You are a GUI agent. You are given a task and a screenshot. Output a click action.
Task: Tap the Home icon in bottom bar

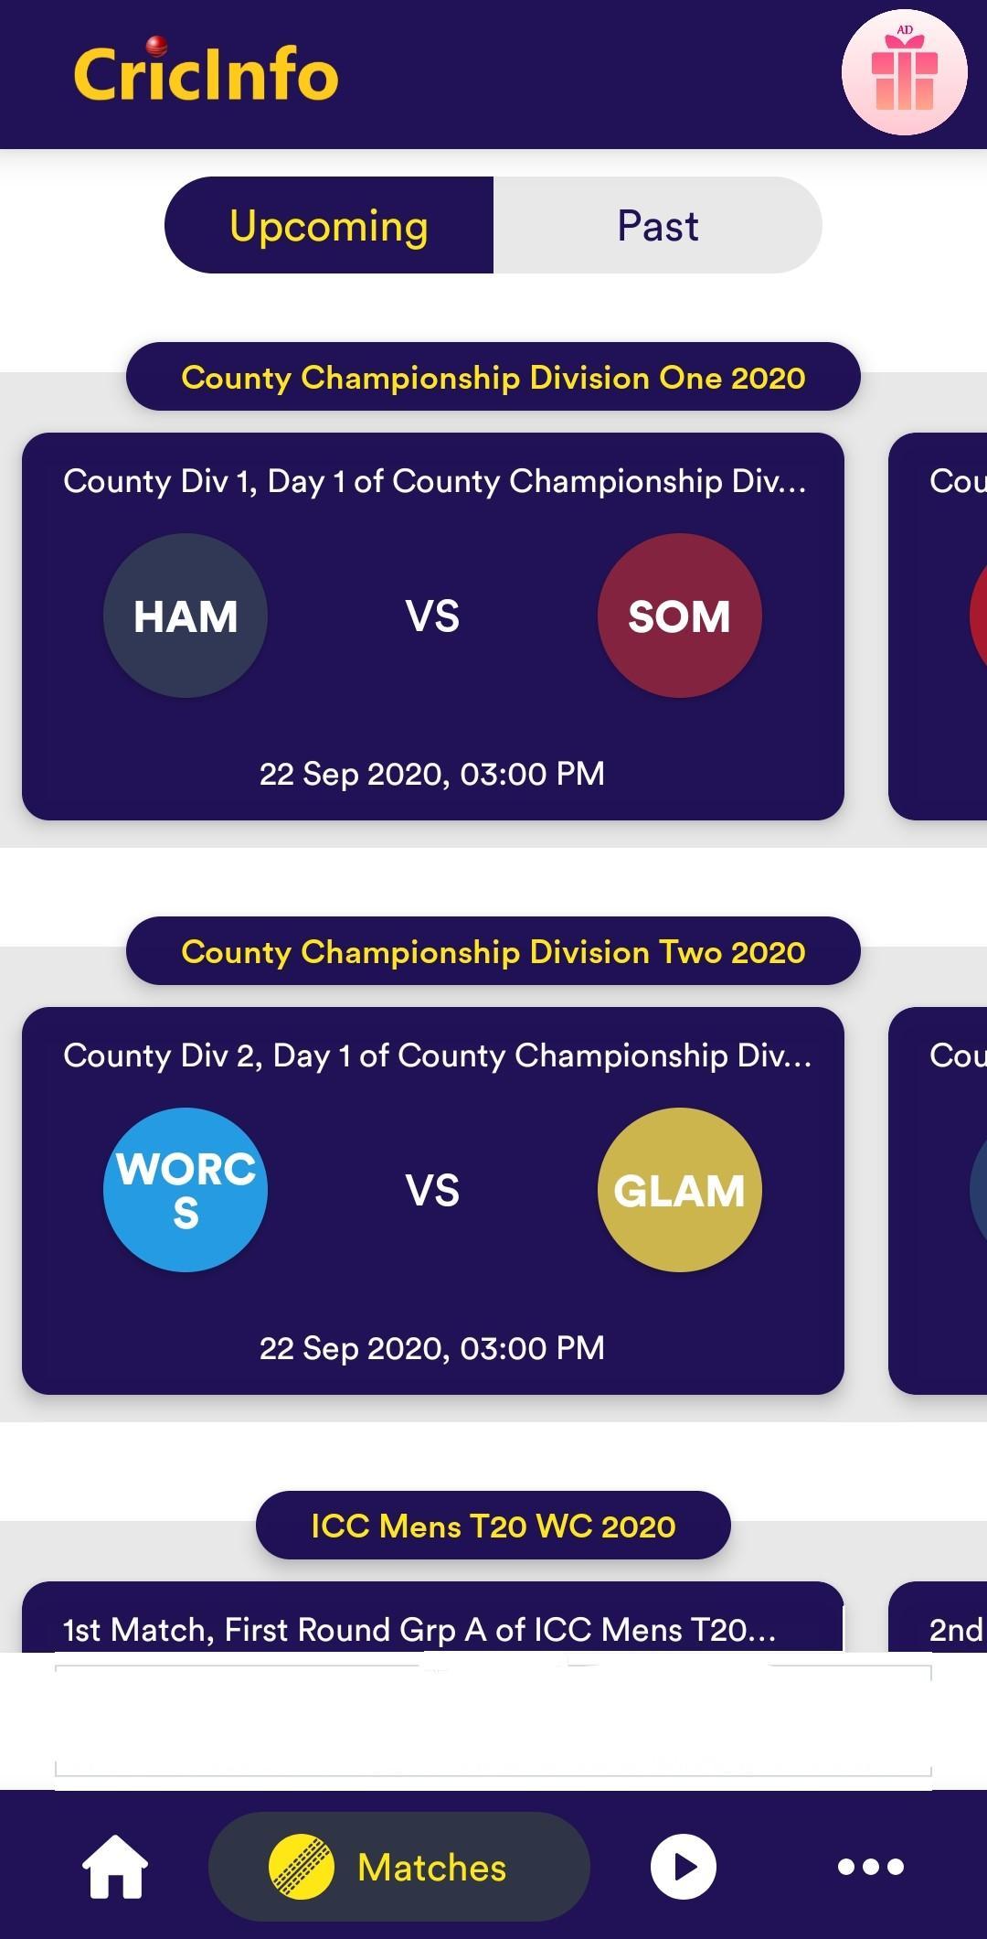115,1866
